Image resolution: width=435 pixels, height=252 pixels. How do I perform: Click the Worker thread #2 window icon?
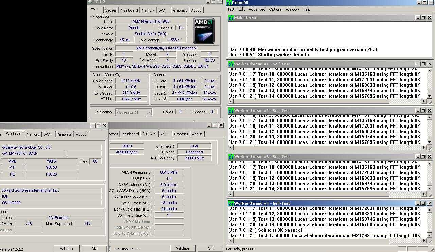point(231,111)
